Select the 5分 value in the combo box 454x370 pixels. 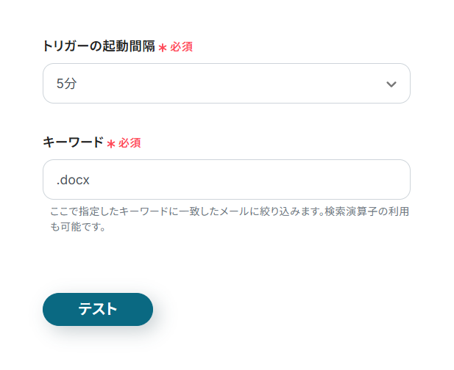click(66, 84)
